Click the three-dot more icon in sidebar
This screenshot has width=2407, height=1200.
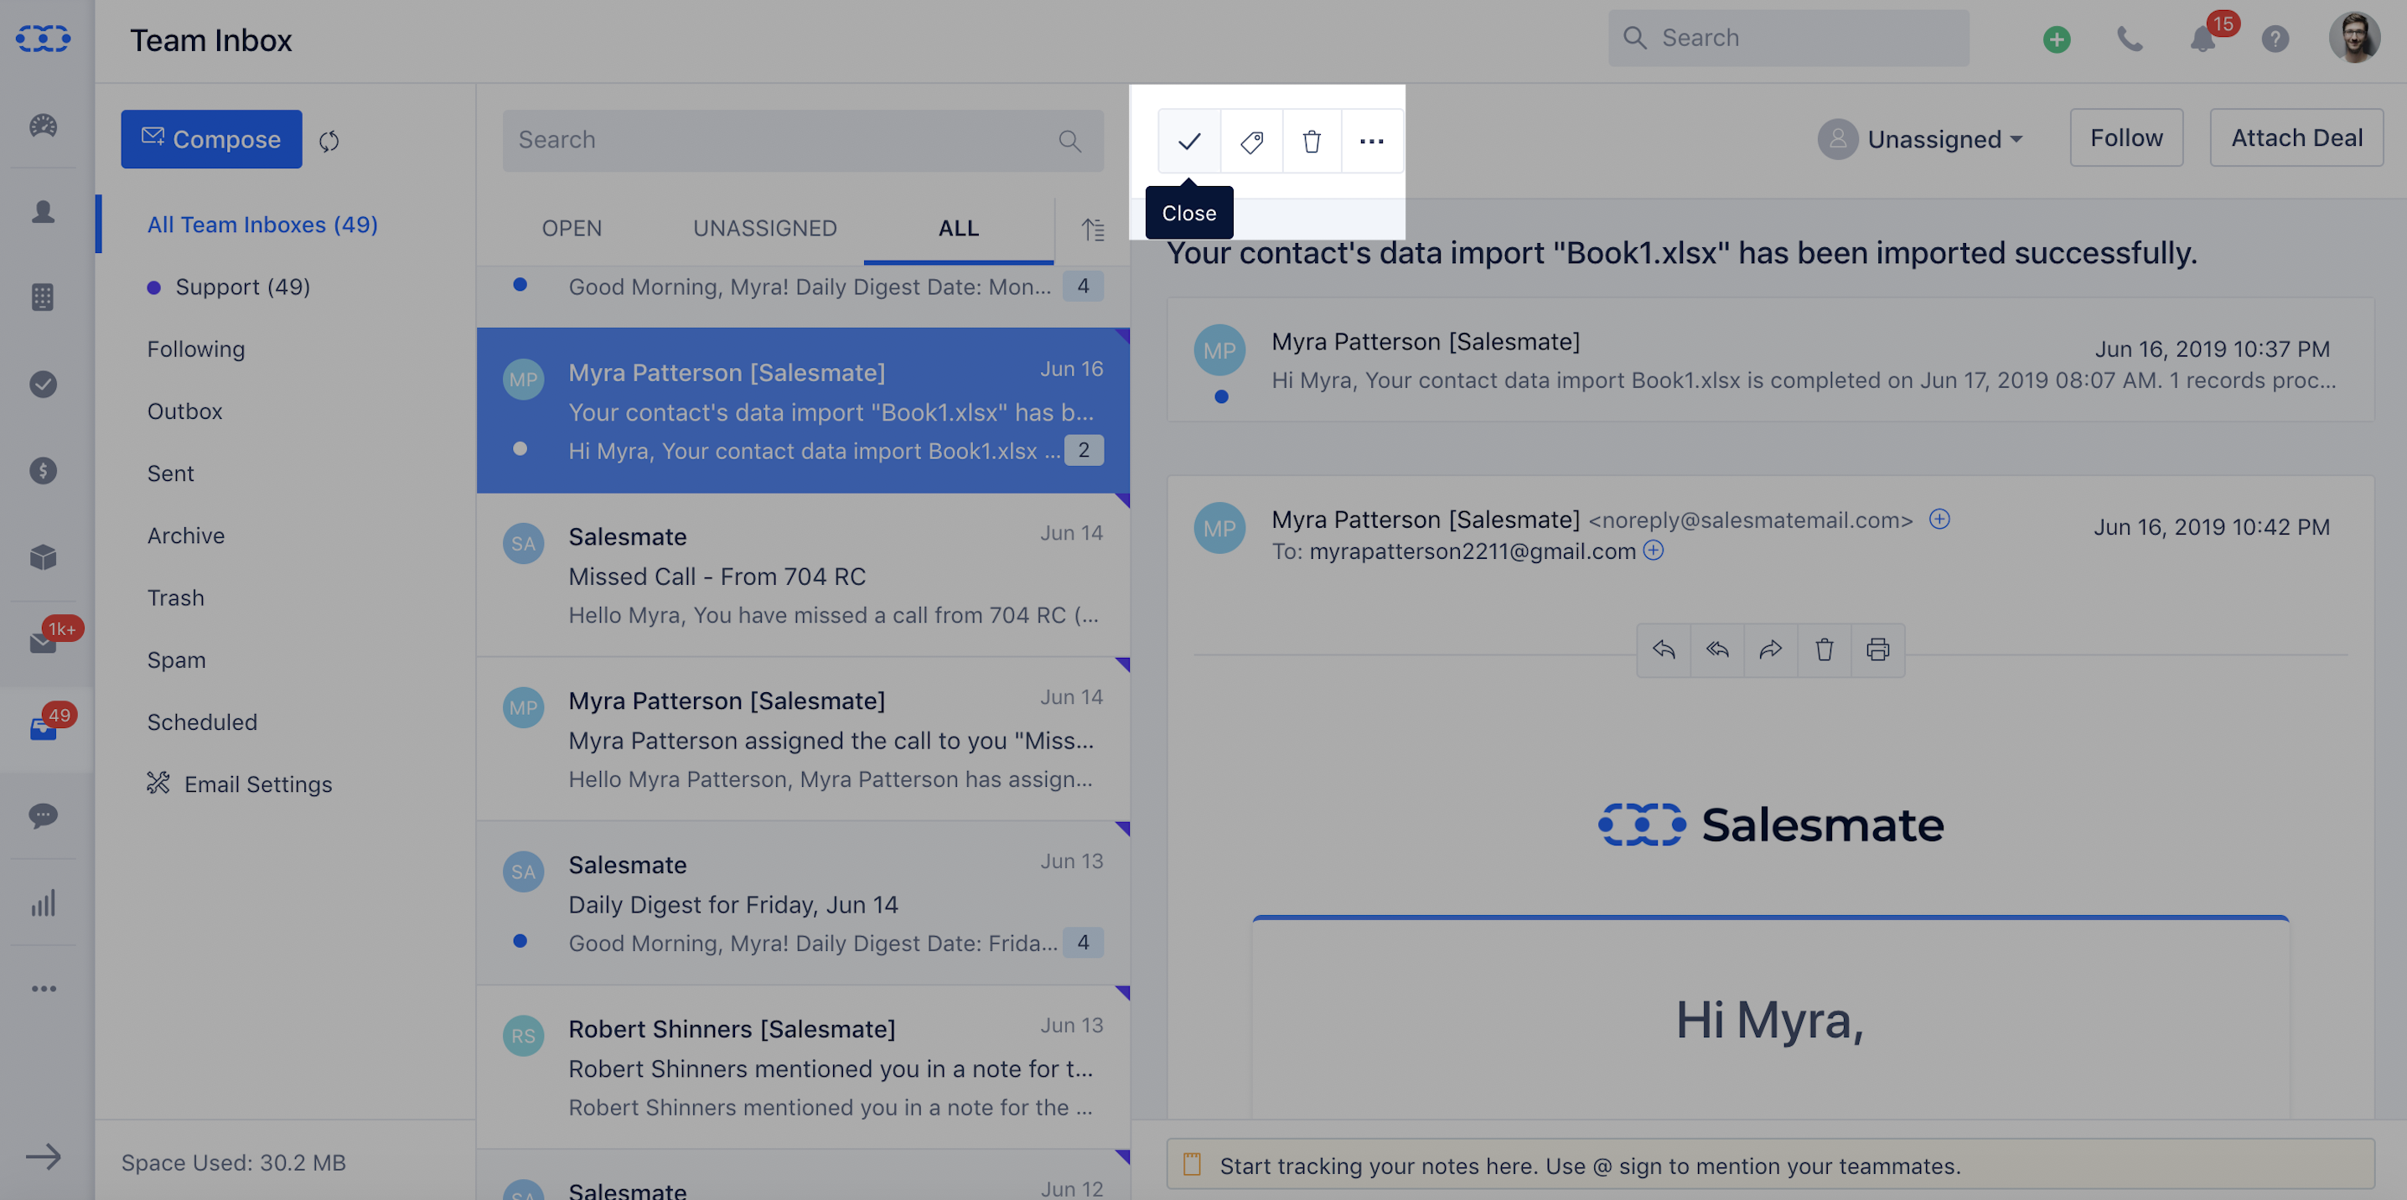(43, 988)
